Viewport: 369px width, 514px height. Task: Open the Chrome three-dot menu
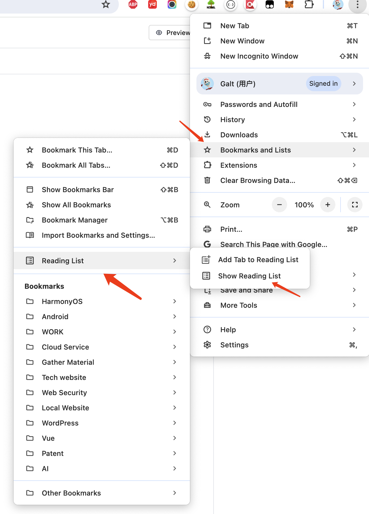pyautogui.click(x=357, y=4)
